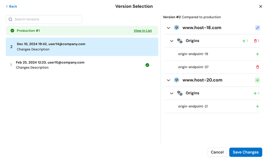
Task: Click green plus icon on origin-endpoint-19 row
Action: click(x=257, y=54)
